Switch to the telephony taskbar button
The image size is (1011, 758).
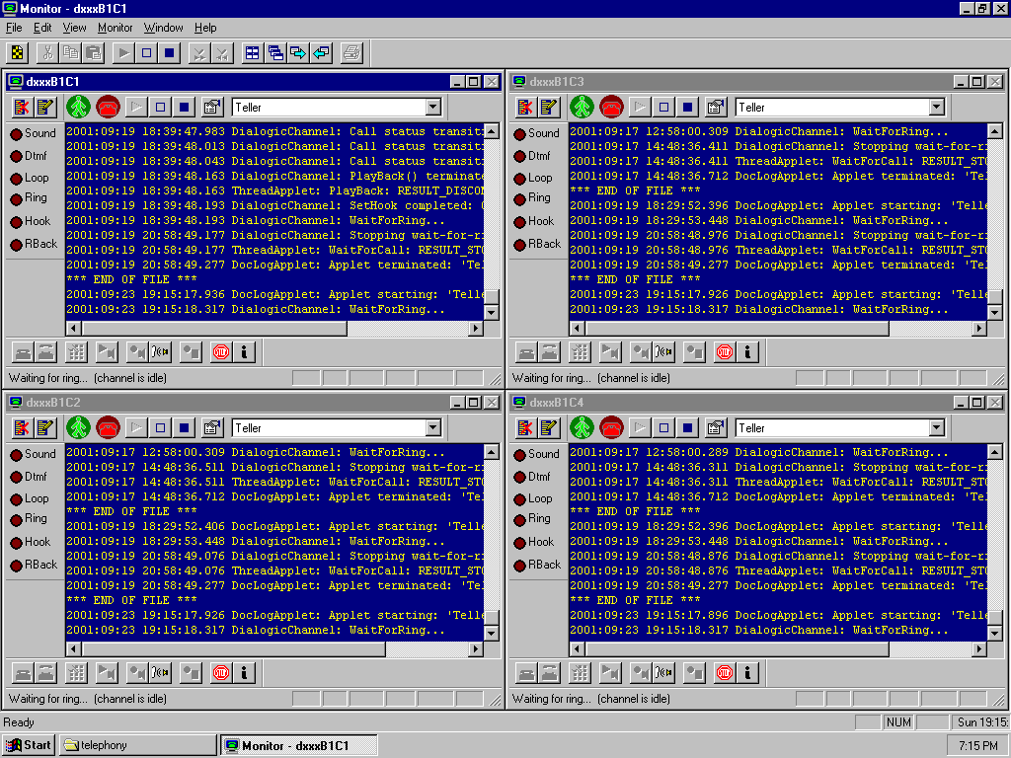tap(136, 745)
